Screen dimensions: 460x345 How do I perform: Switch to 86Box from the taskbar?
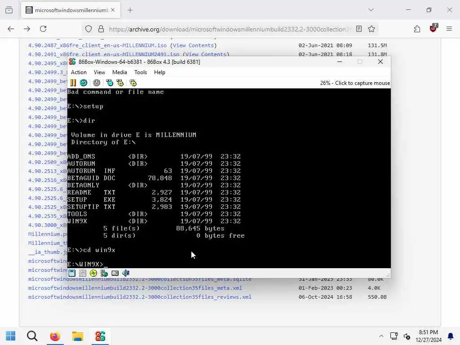point(100,336)
